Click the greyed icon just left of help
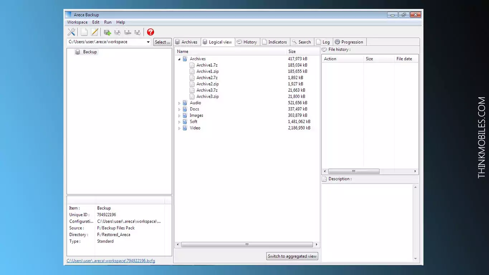The width and height of the screenshot is (489, 275). 137,33
